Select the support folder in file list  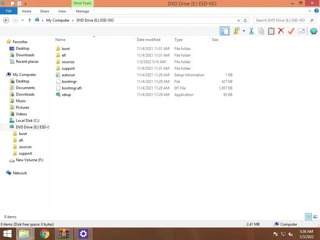[x=68, y=68]
